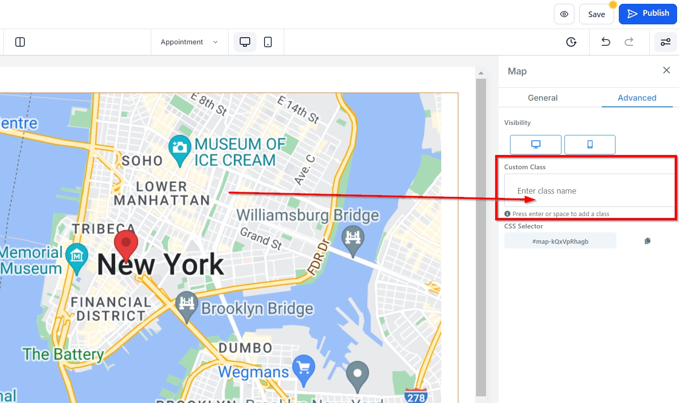
Task: Open version history clock icon
Action: [x=571, y=42]
